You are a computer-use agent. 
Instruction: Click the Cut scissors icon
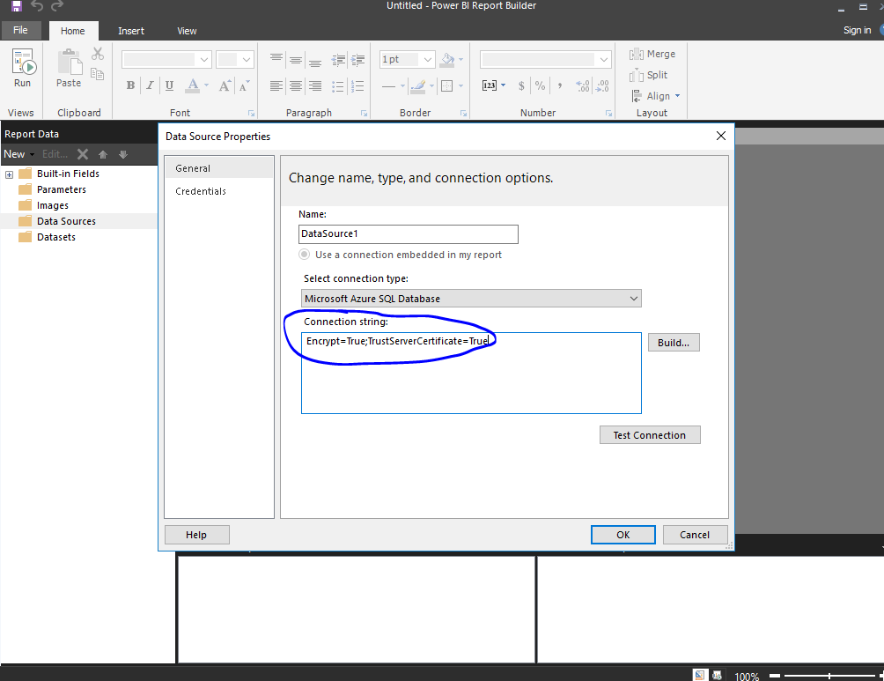coord(98,54)
